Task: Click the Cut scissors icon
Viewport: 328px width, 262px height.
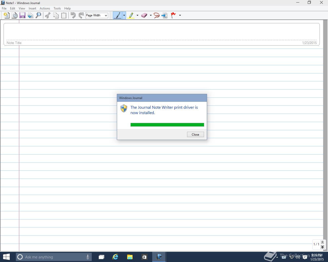Action: pyautogui.click(x=48, y=15)
